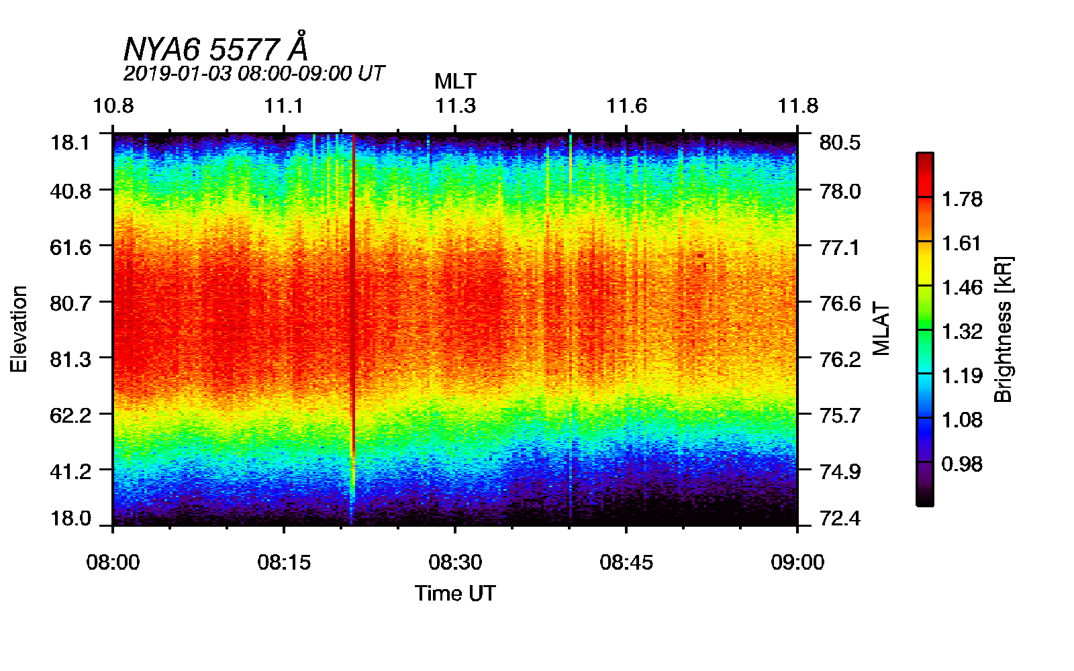Click the elevation tick label "18.1"

tap(70, 142)
